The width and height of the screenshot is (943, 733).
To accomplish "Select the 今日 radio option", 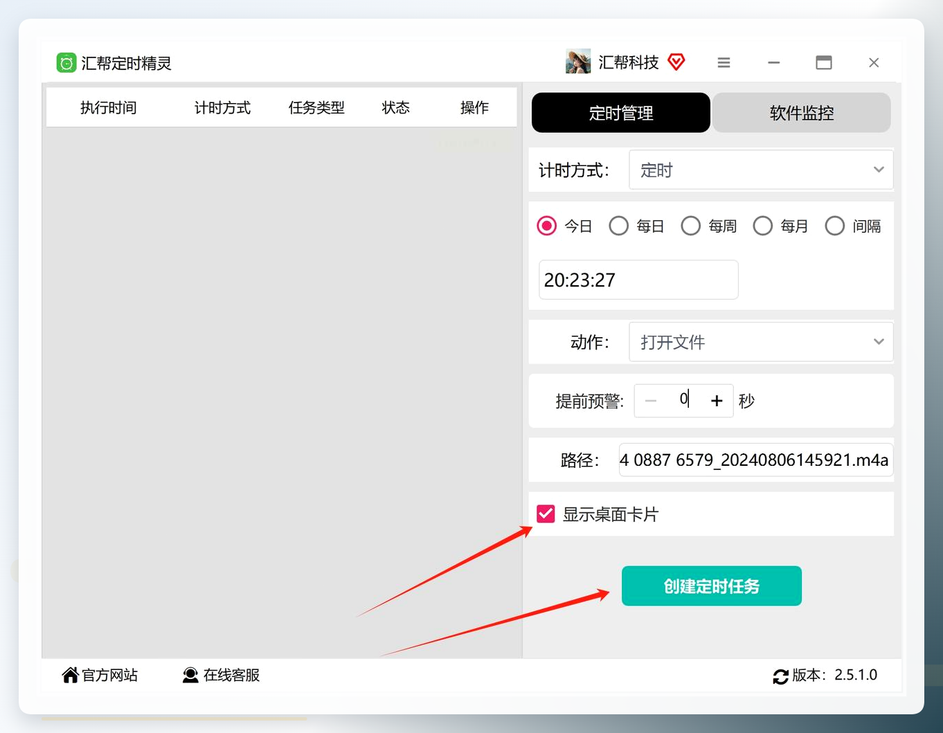I will click(x=547, y=226).
